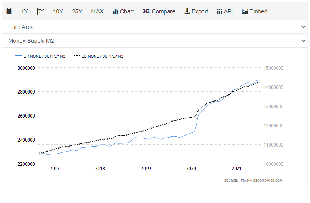Viewport: 310px width, 203px height.
Task: Click the 2020 x-axis label
Action: pos(191,169)
